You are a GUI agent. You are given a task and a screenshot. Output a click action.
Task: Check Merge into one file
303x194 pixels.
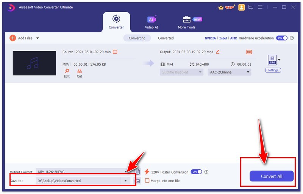tap(147, 180)
